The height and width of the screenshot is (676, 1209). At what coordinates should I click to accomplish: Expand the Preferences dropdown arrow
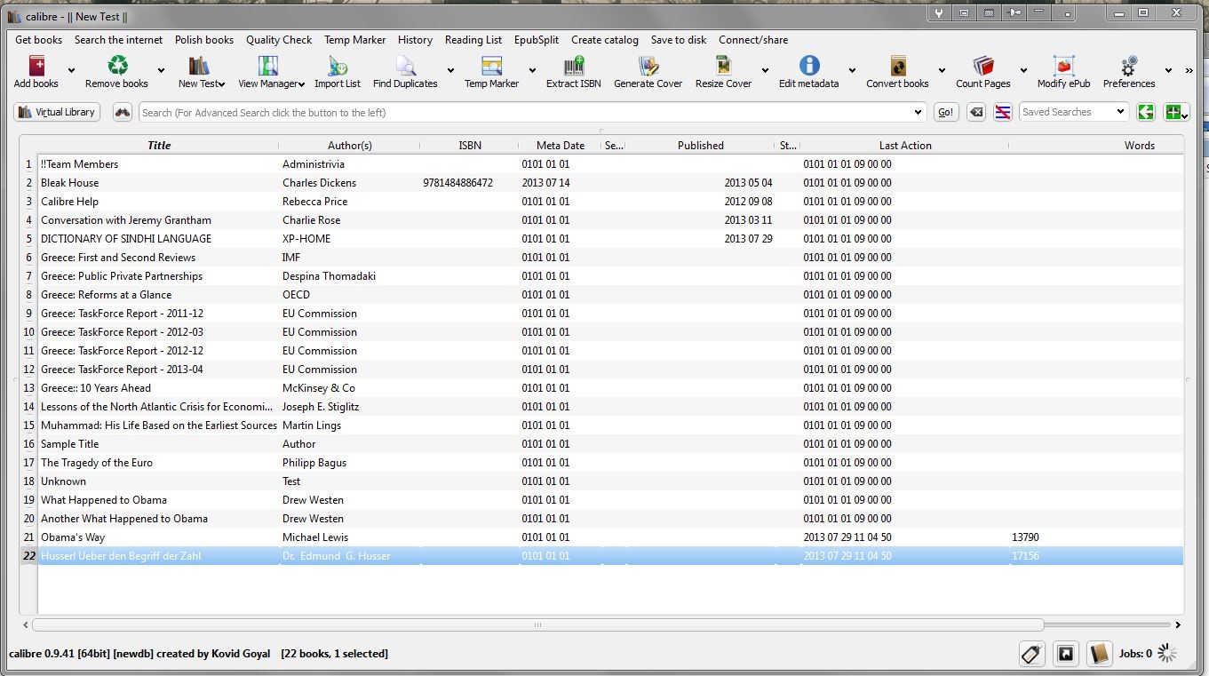[1169, 70]
